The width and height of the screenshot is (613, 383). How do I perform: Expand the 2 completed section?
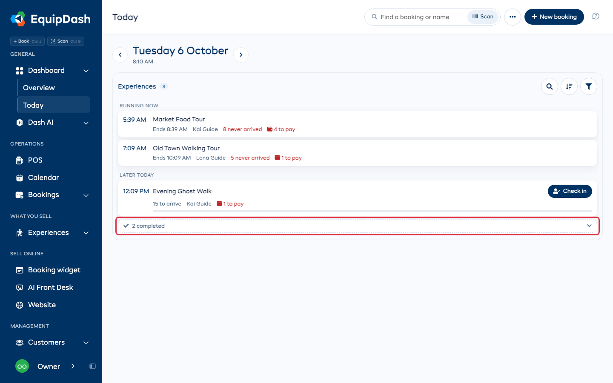(x=358, y=226)
